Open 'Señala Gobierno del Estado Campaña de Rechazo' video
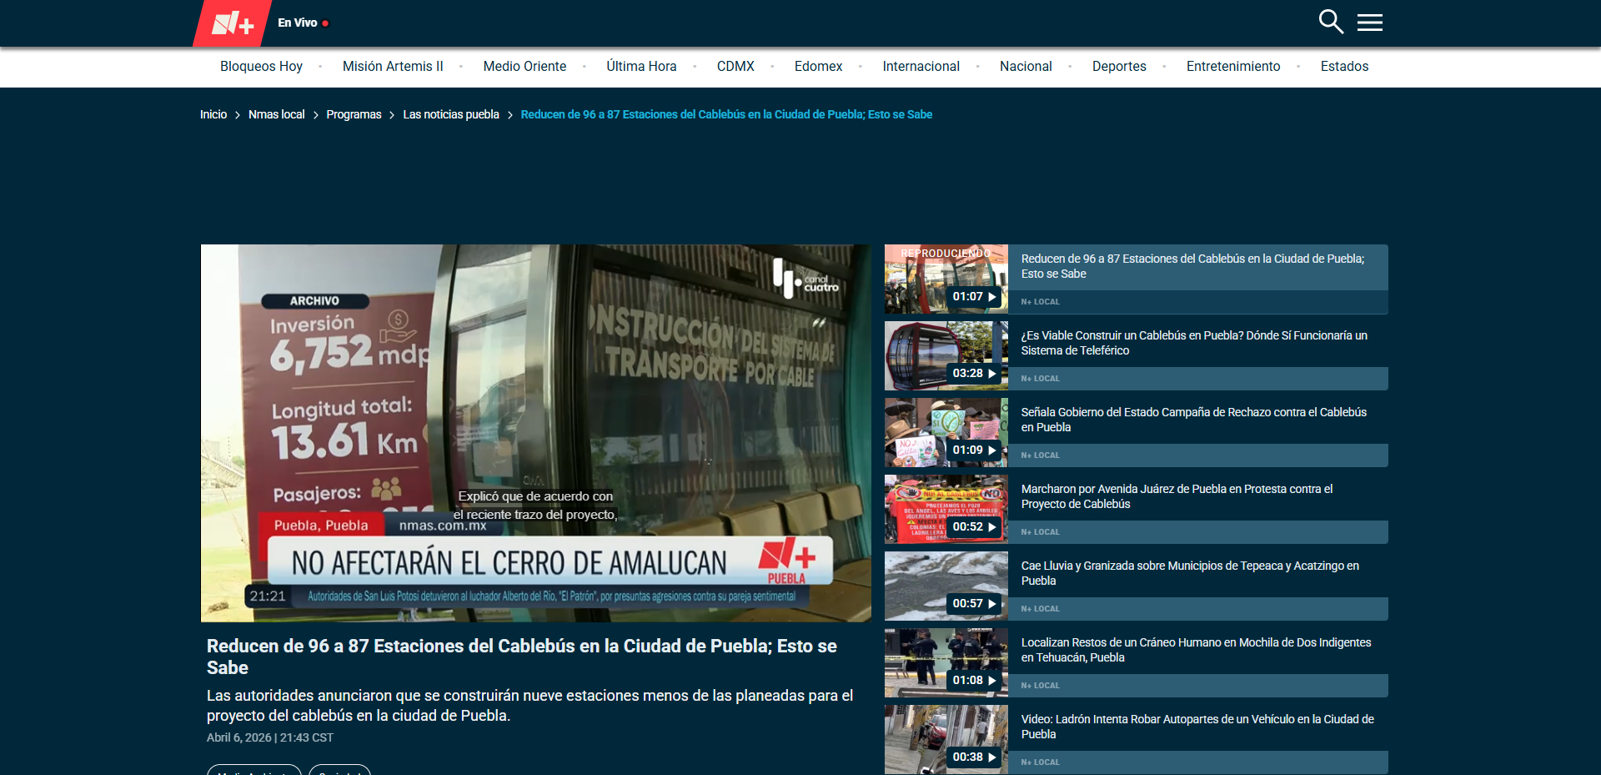Image resolution: width=1601 pixels, height=775 pixels. [x=1194, y=420]
